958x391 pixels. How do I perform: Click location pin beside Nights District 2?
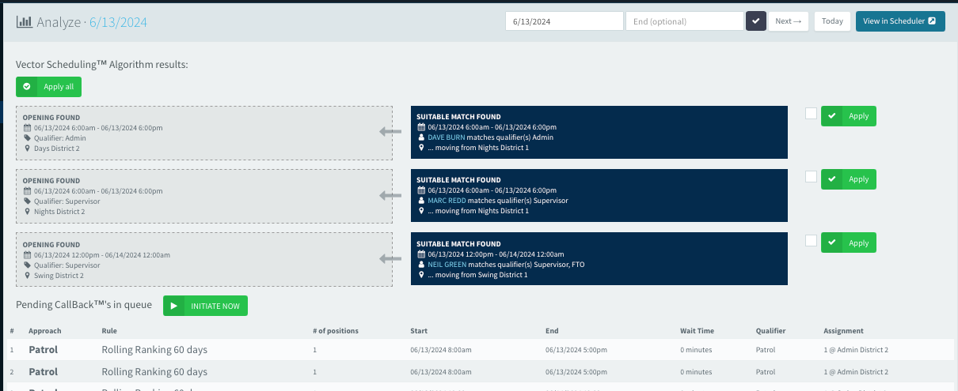(x=27, y=211)
